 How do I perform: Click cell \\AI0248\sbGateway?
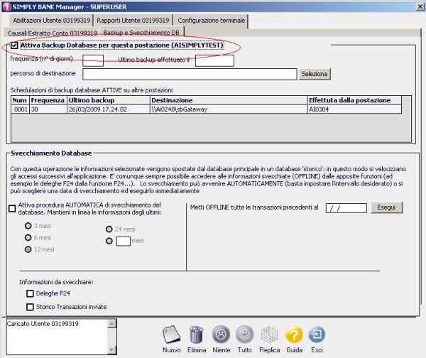click(x=229, y=109)
